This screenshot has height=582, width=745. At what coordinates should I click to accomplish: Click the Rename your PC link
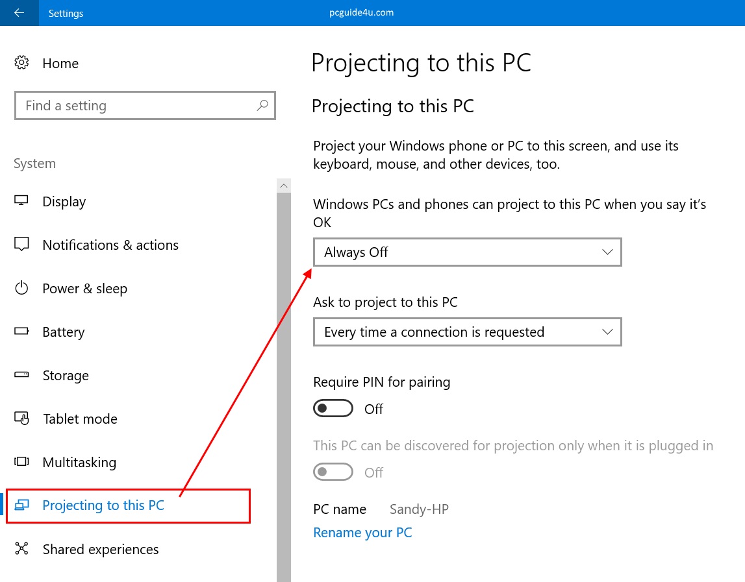[362, 533]
